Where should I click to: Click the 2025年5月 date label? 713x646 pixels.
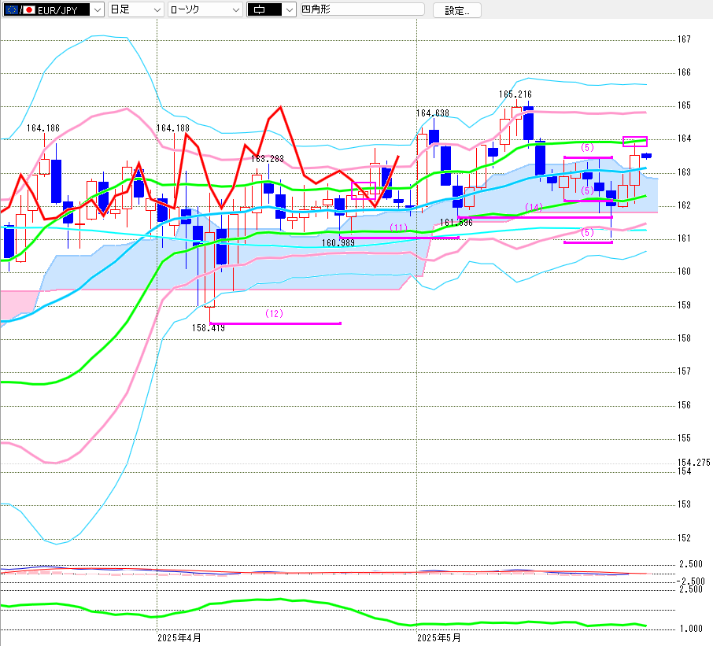pos(439,638)
